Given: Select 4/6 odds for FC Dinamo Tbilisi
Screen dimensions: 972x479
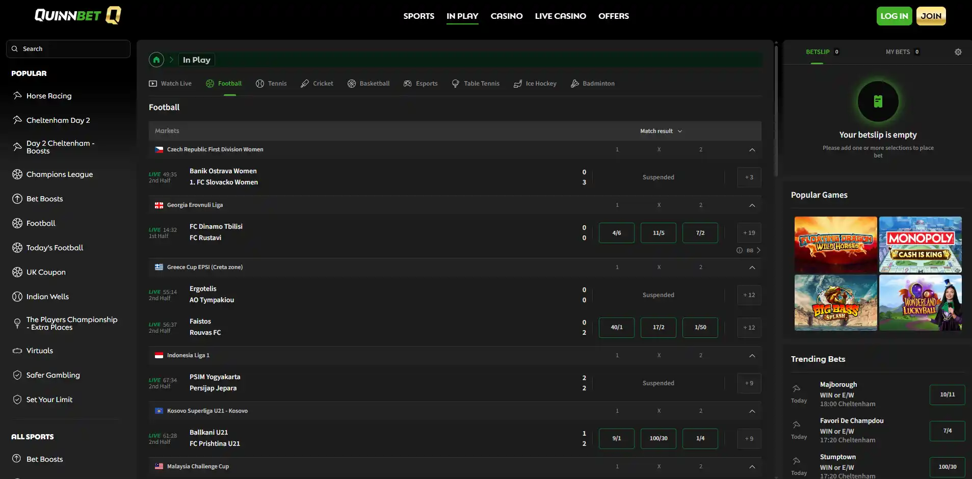Looking at the screenshot, I should pos(617,233).
